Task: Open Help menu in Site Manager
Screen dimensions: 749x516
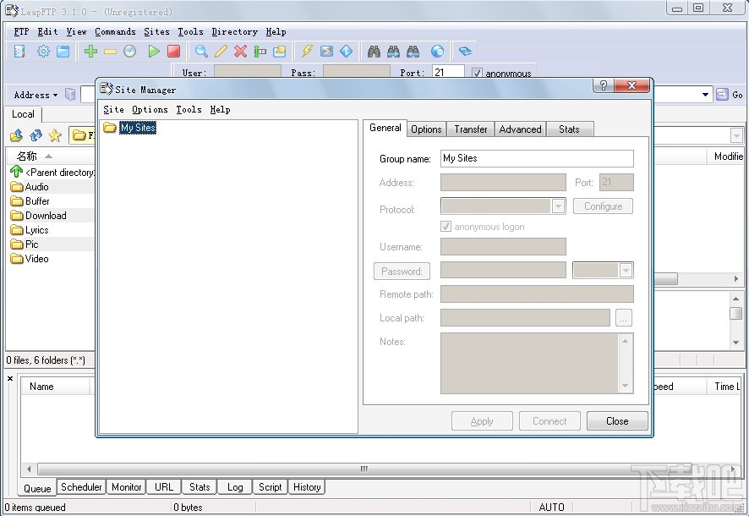Action: pyautogui.click(x=220, y=109)
